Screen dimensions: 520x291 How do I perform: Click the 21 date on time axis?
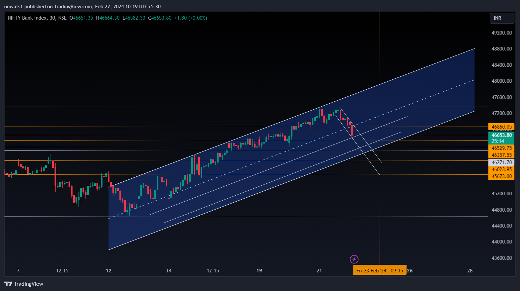click(319, 271)
